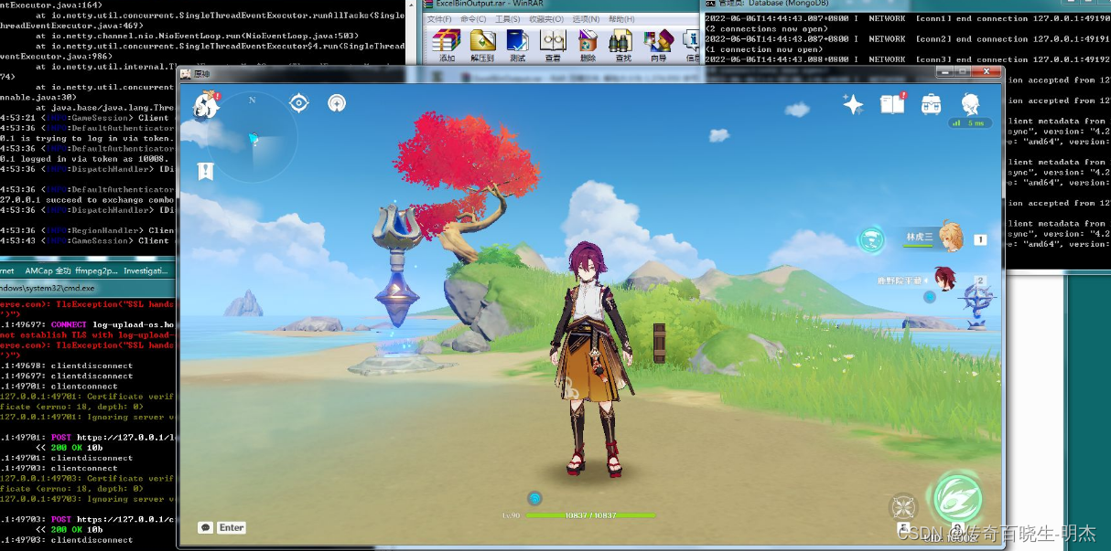
Task: Open WinRAR 文件(F) menu
Action: [x=439, y=19]
